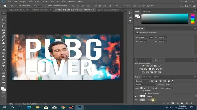Screen dimensions: 197x110
Task: Select the Eyedropper tool
Action: [x=3, y=33]
